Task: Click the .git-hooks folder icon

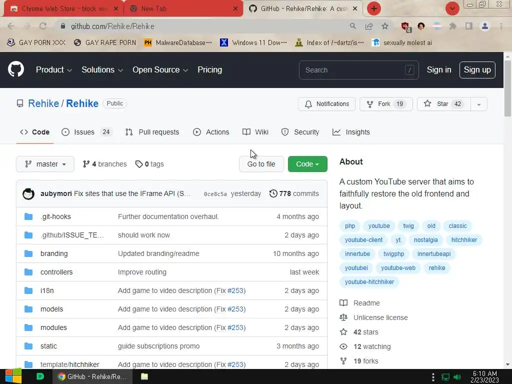Action: (x=28, y=216)
